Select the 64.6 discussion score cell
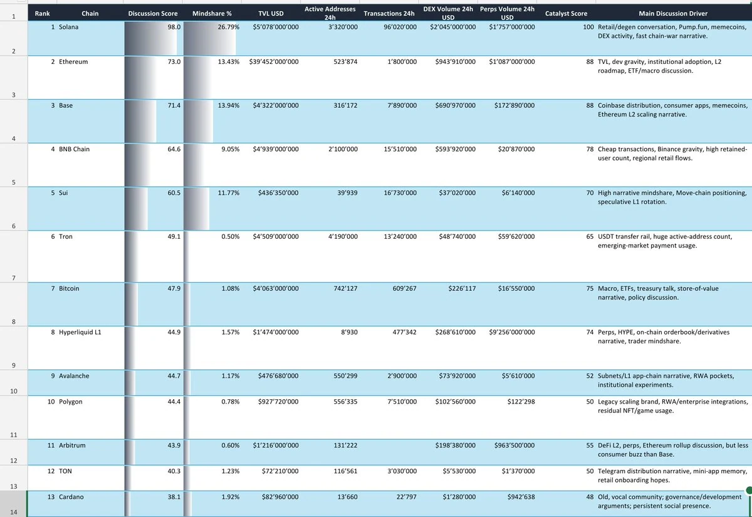 (x=153, y=165)
